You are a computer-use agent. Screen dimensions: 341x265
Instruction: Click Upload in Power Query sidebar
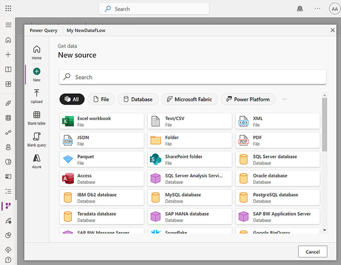36,96
